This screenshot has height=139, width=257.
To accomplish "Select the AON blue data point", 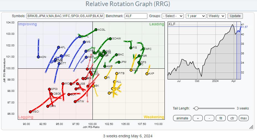I will tap(38, 57).
